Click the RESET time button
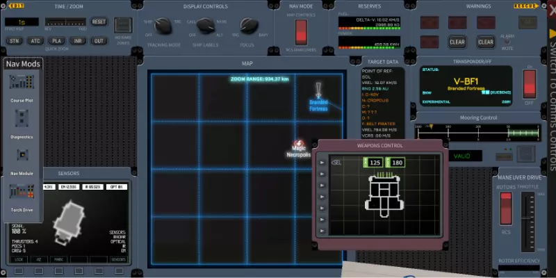This screenshot has width=556, height=278. pos(99,22)
